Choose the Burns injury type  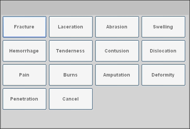[x=71, y=75]
